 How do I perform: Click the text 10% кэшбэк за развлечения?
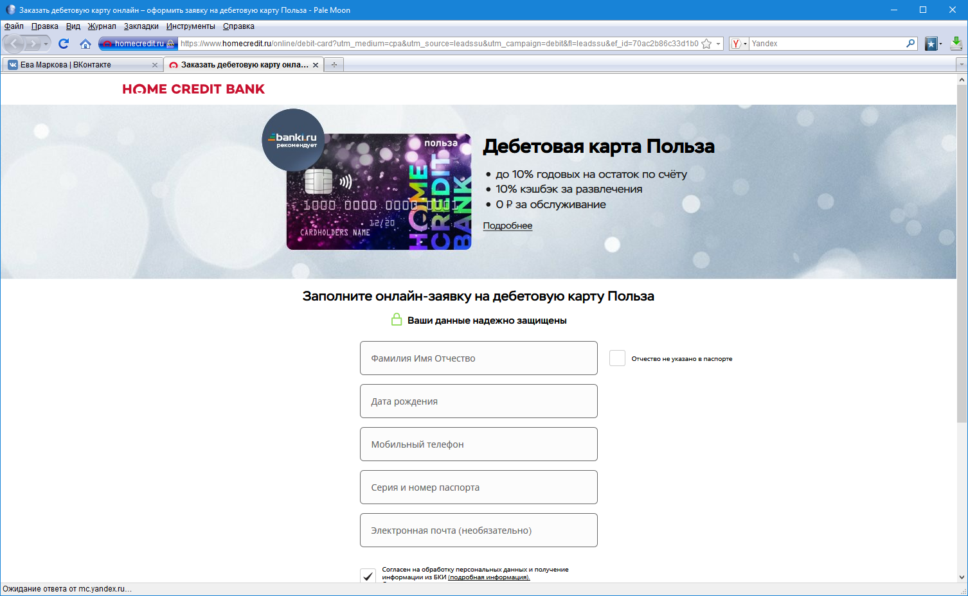point(569,189)
